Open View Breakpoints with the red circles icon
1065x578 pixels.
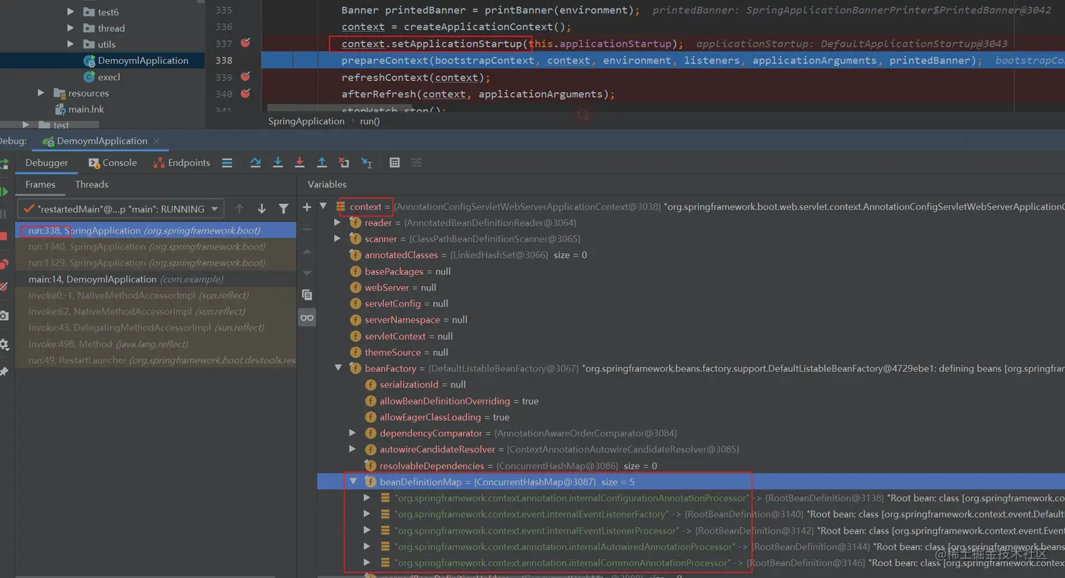click(x=4, y=264)
